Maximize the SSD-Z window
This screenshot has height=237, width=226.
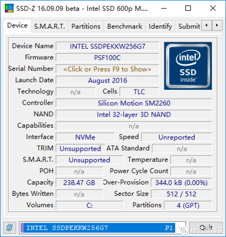coord(188,8)
